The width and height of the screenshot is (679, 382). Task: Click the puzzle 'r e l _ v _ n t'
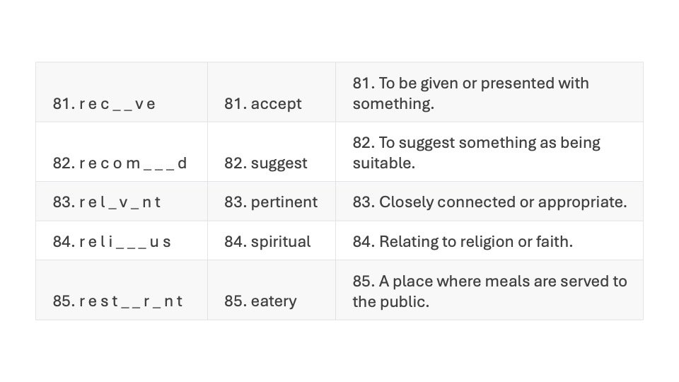(120, 202)
